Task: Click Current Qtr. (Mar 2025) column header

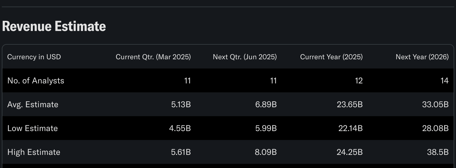Action: 153,57
